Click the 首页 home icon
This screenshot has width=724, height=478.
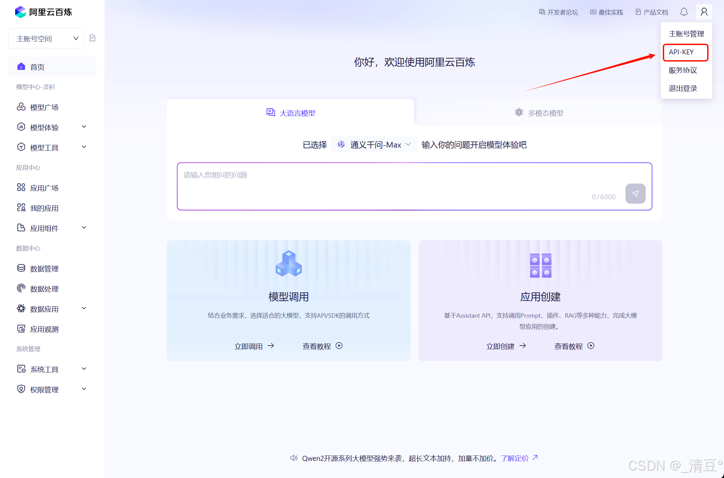pyautogui.click(x=21, y=67)
